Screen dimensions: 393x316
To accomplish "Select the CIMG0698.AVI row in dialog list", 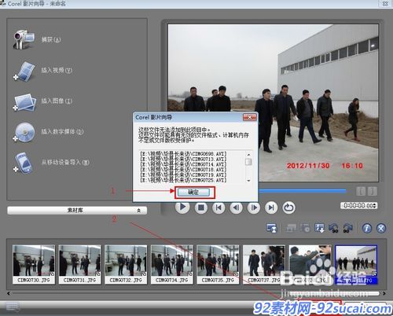I will tap(183, 153).
